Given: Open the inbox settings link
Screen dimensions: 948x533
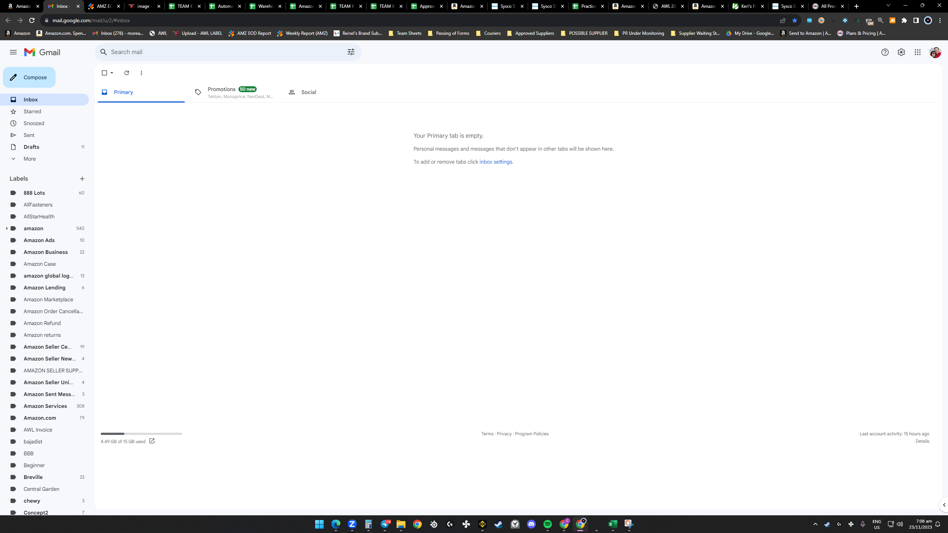Looking at the screenshot, I should point(496,162).
